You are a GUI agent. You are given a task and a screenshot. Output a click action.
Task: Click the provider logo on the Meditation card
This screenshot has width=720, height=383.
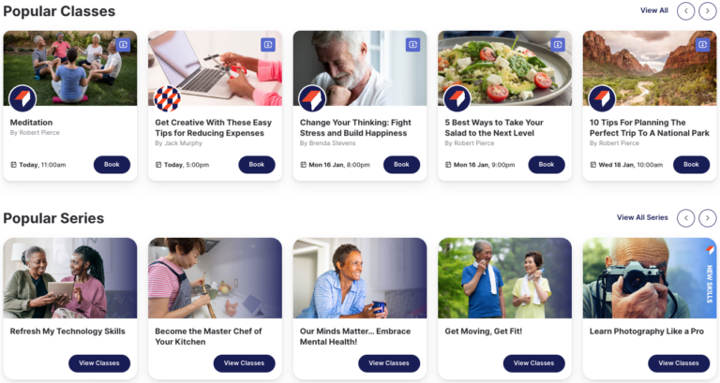(22, 98)
